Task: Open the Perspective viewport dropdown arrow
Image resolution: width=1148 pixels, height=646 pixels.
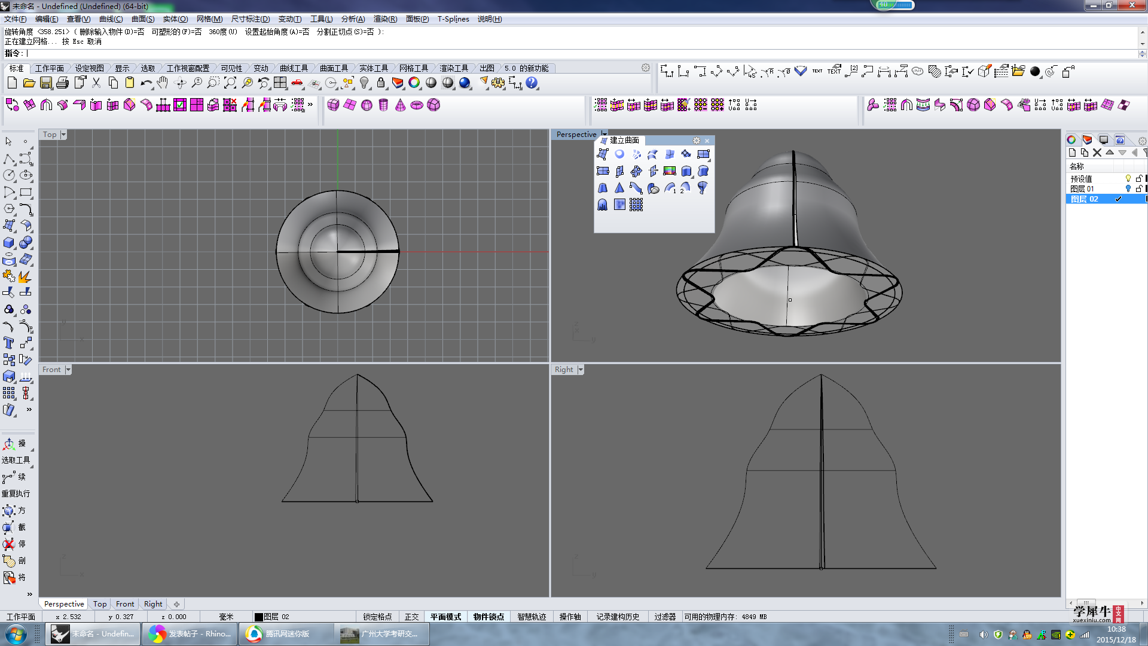Action: pos(604,134)
